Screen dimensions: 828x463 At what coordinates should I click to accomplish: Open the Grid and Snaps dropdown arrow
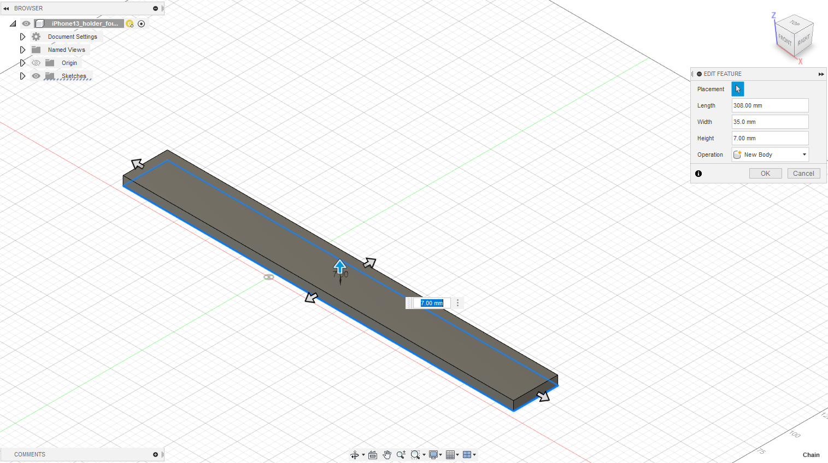pos(457,455)
